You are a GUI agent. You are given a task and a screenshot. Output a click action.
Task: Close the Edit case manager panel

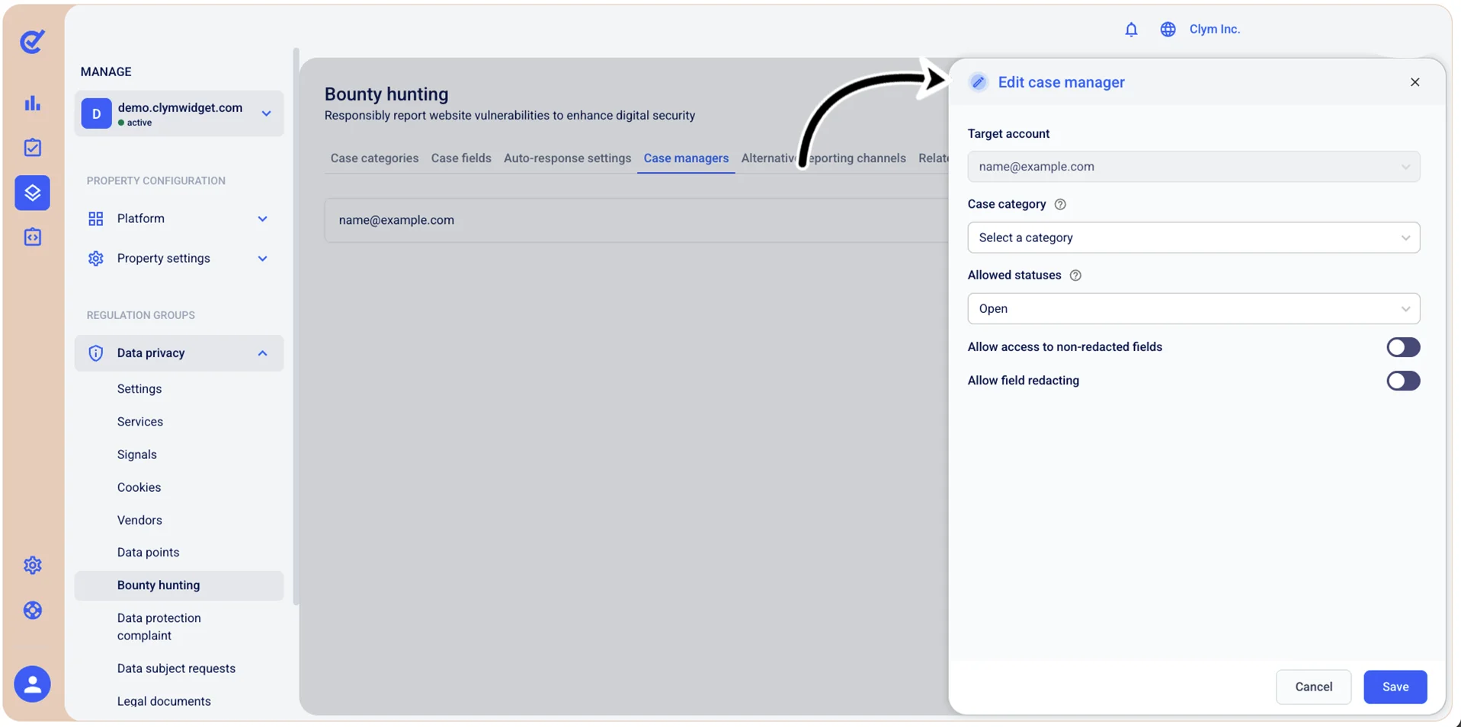1415,82
